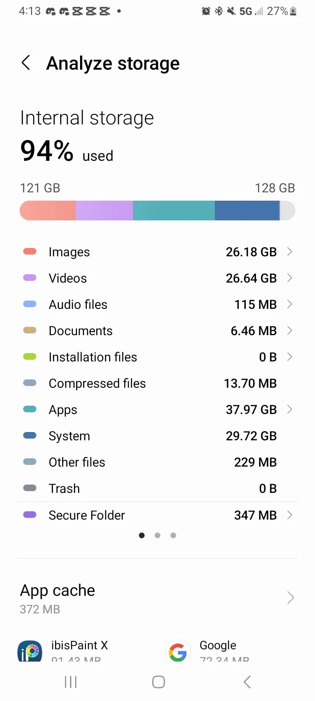This screenshot has width=315, height=701.
Task: Open App cache details chevron
Action: (x=290, y=598)
